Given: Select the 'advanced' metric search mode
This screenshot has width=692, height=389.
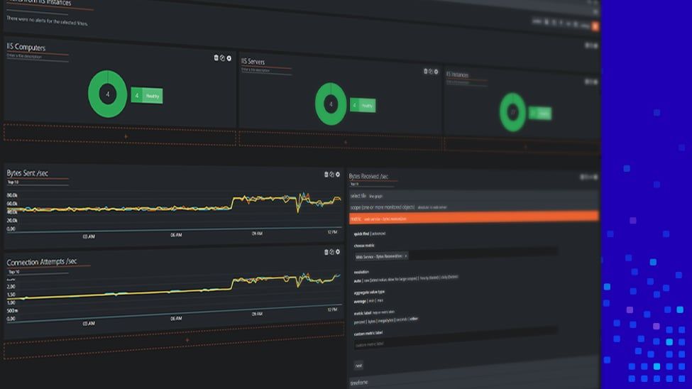Looking at the screenshot, I should tap(380, 233).
